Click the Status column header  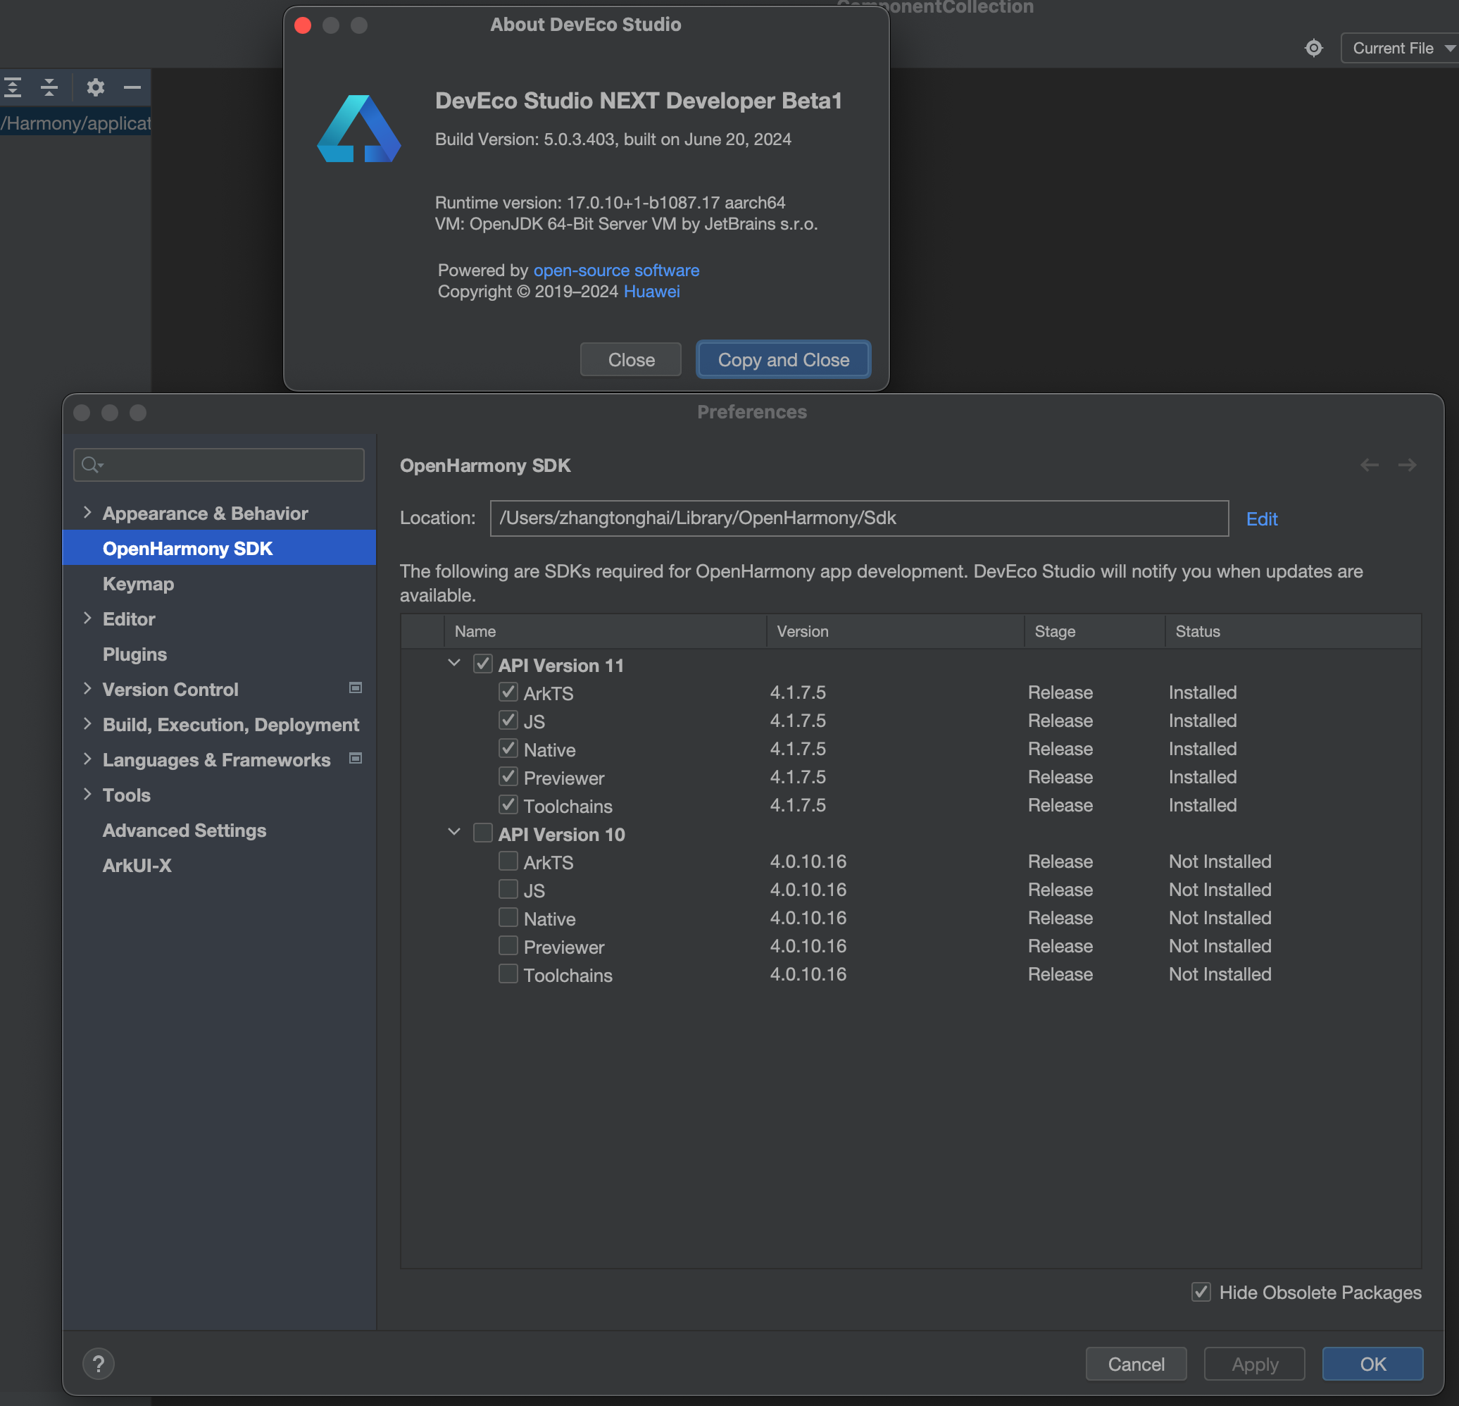tap(1293, 632)
